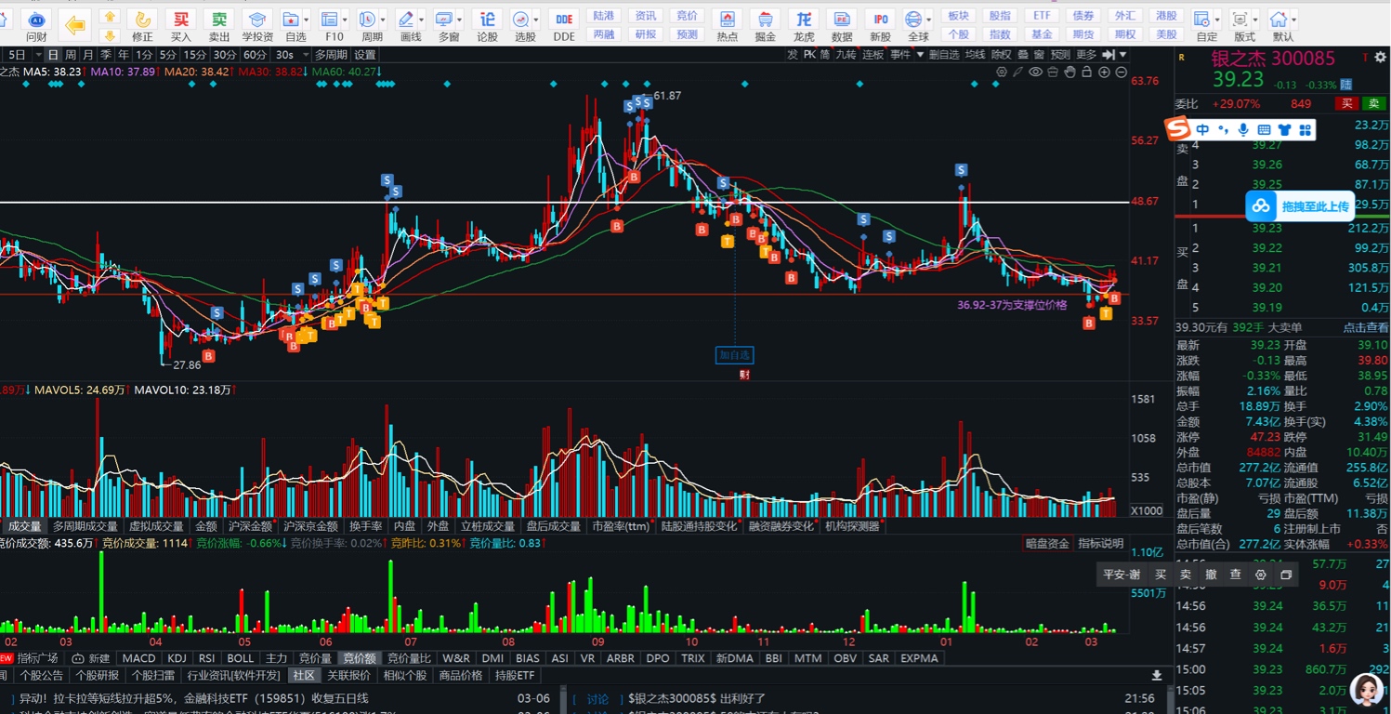Viewport: 1391px width, 714px height.
Task: Toggle the 均线 moving-average button
Action: tap(975, 55)
